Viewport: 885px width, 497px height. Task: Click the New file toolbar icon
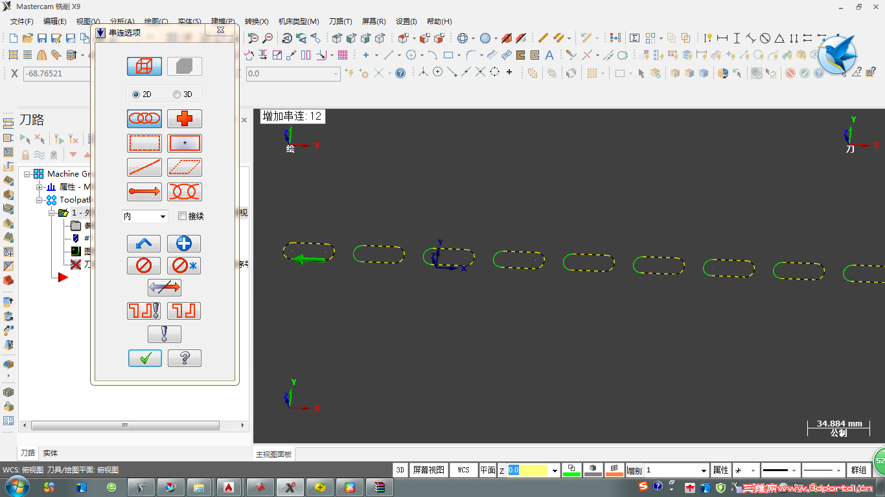pyautogui.click(x=13, y=38)
